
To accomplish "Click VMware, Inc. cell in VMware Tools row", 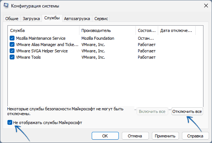I will tap(93, 57).
